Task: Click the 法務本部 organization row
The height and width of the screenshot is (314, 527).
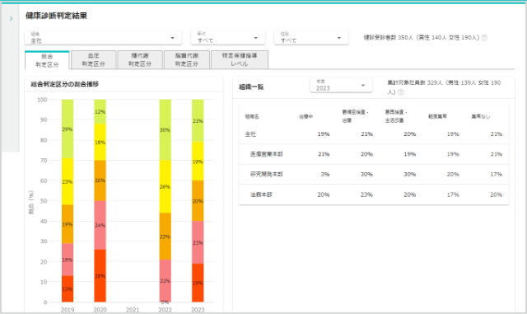Action: (373, 194)
